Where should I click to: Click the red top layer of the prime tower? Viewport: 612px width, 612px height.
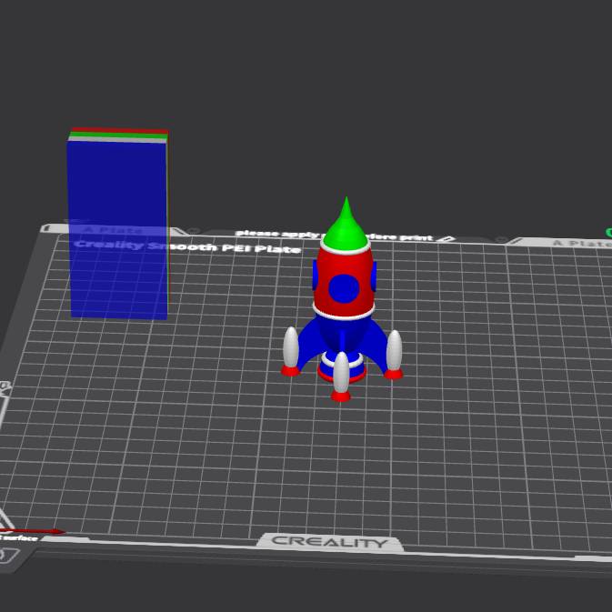[120, 130]
